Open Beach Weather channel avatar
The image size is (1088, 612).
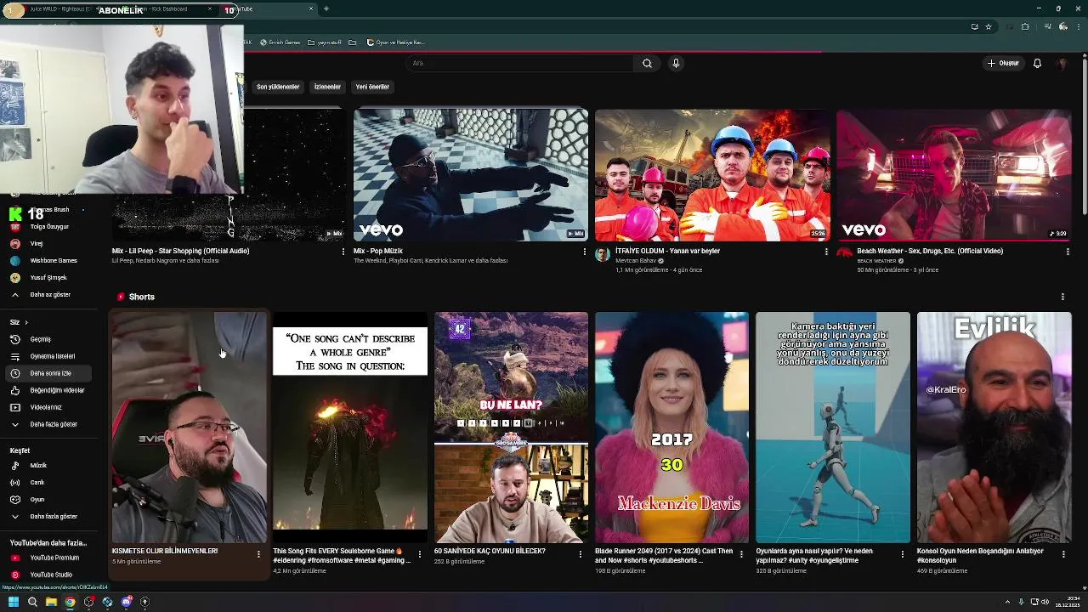pyautogui.click(x=844, y=254)
